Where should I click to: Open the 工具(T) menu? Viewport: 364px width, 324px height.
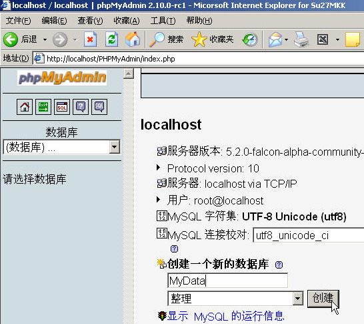pyautogui.click(x=163, y=21)
